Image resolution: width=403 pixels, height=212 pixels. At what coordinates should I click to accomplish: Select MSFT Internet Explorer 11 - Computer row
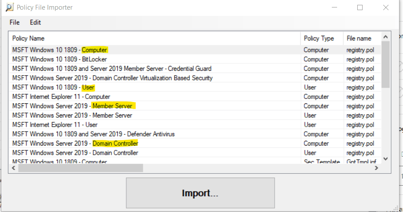[x=61, y=97]
